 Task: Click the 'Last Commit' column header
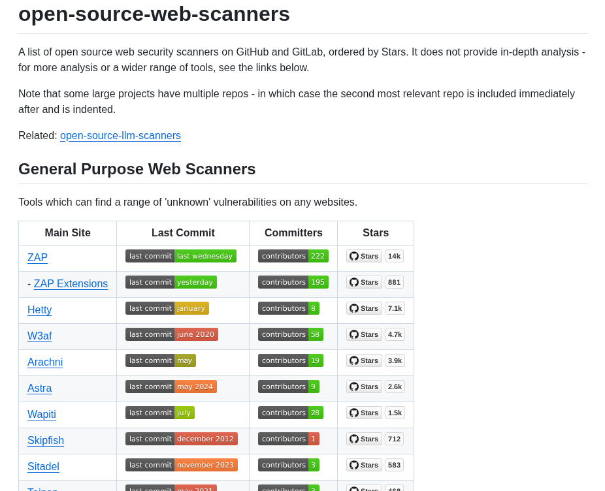pyautogui.click(x=183, y=233)
